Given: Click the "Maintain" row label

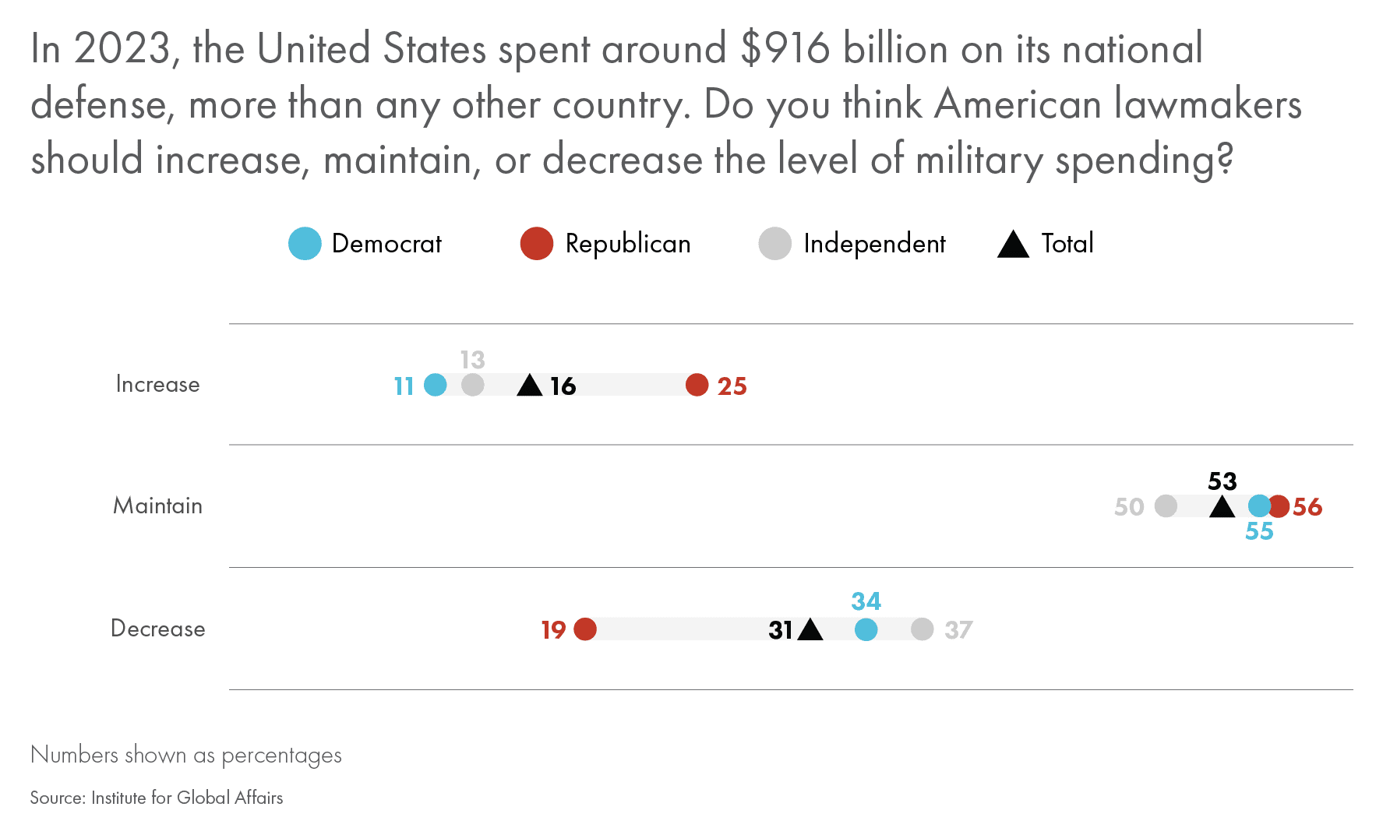Looking at the screenshot, I should pos(157,506).
